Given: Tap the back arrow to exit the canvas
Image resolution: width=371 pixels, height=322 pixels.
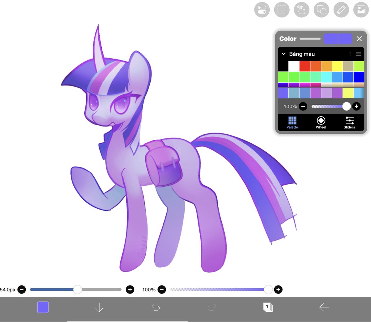Looking at the screenshot, I should (324, 307).
